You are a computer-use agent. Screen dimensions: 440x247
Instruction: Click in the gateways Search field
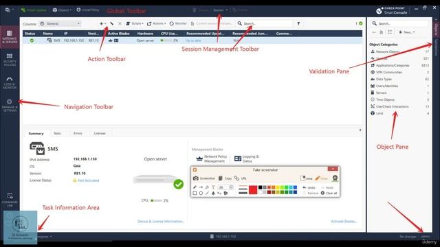click(x=264, y=23)
